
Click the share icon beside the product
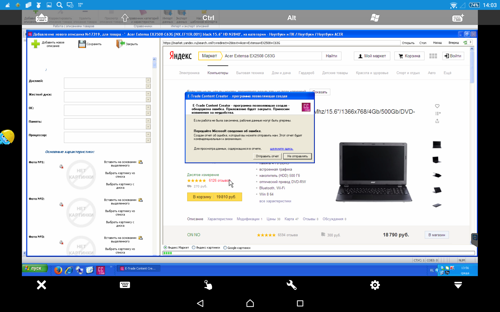[437, 121]
